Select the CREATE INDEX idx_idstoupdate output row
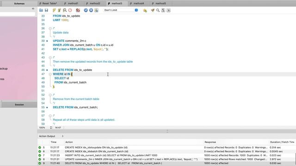This screenshot has height=166, width=296. tap(166, 148)
